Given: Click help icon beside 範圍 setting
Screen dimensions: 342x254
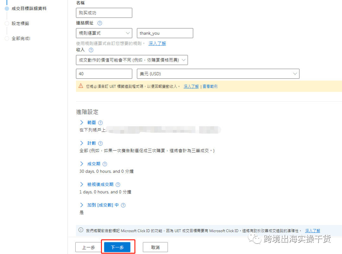Looking at the screenshot, I should (x=100, y=122).
